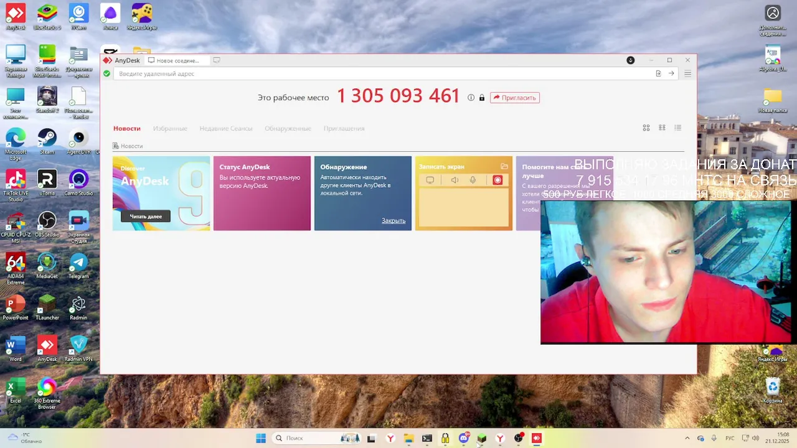Click the taskbar Поиск search box

click(x=317, y=438)
